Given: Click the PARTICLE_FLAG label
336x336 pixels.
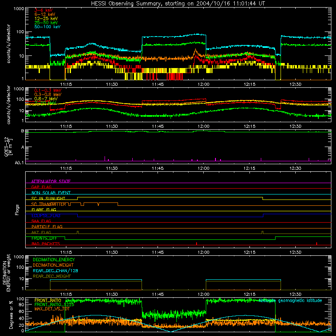Looking at the screenshot, I should pyautogui.click(x=47, y=227).
